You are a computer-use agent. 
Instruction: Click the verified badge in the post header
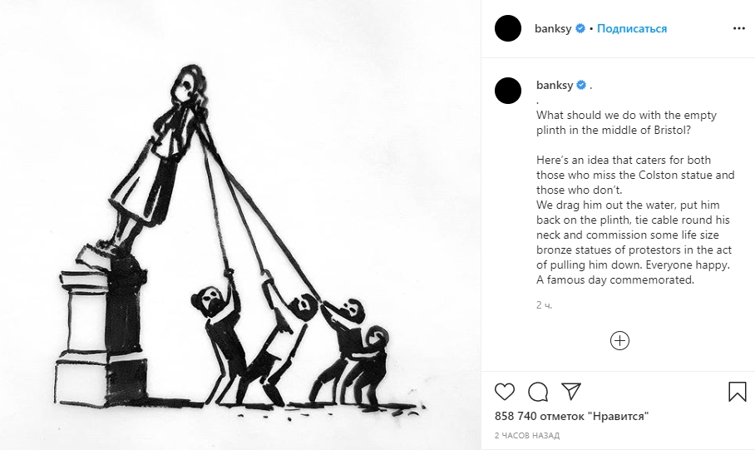pyautogui.click(x=580, y=28)
